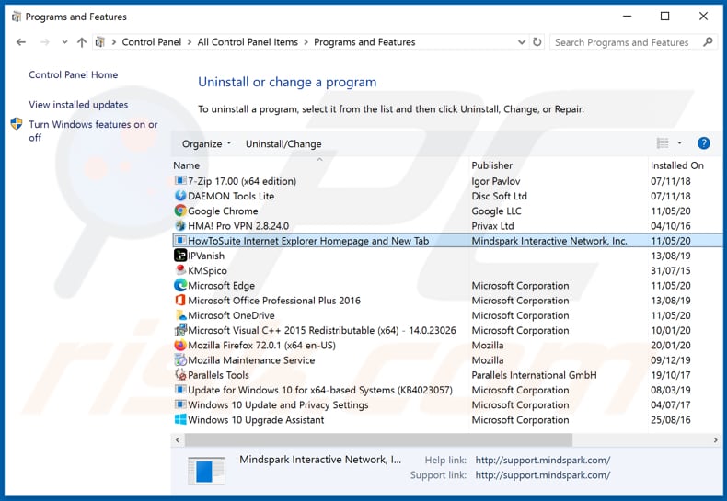Open the Support link support.mindspark.com URL

point(542,475)
